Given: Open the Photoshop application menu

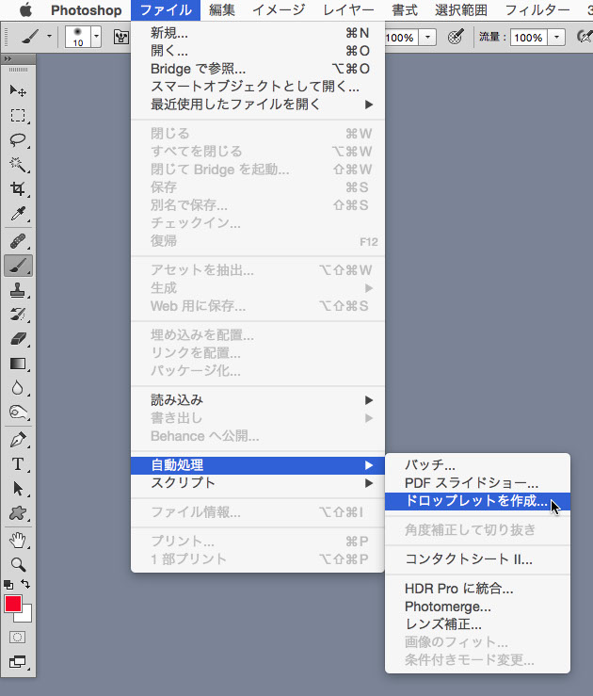Looking at the screenshot, I should (86, 10).
